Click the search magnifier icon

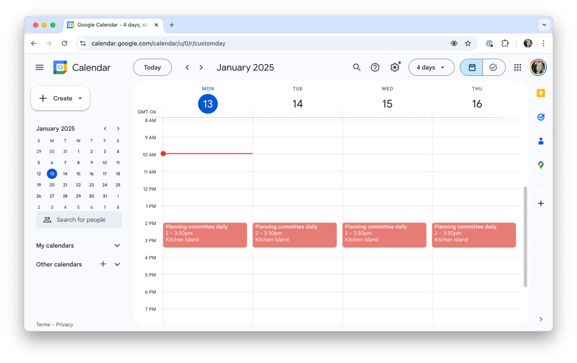[357, 68]
